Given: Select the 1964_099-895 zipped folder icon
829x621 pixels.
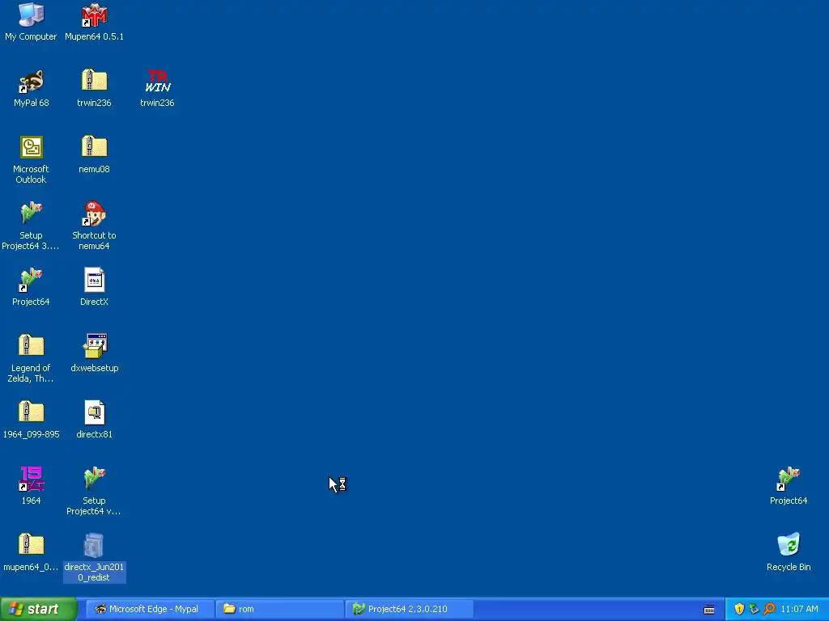Looking at the screenshot, I should click(32, 412).
